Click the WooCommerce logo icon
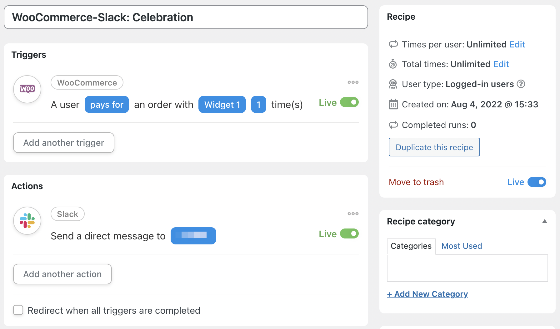Image resolution: width=560 pixels, height=329 pixels. click(x=27, y=89)
